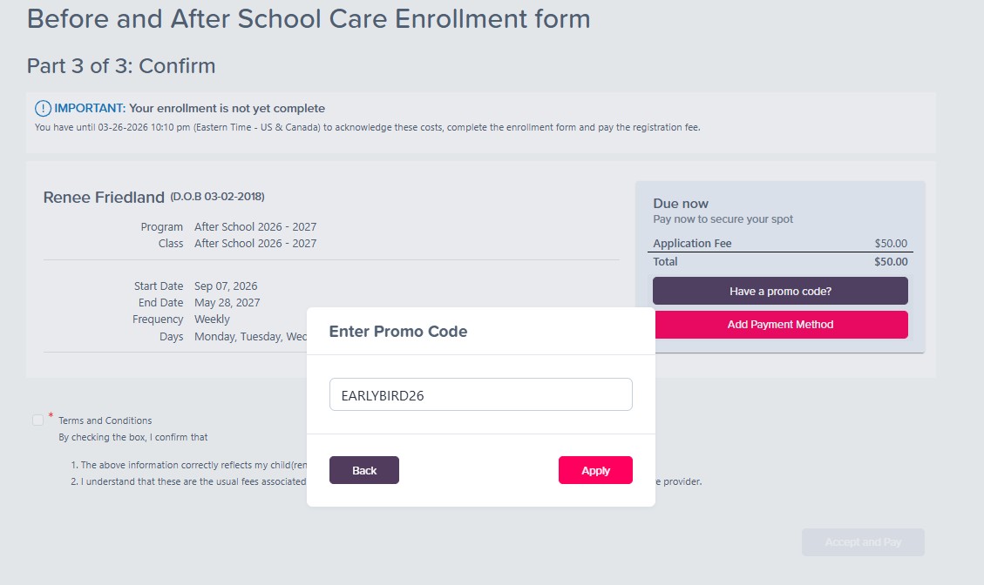
Task: Click the date of birth text
Action: pyautogui.click(x=217, y=197)
